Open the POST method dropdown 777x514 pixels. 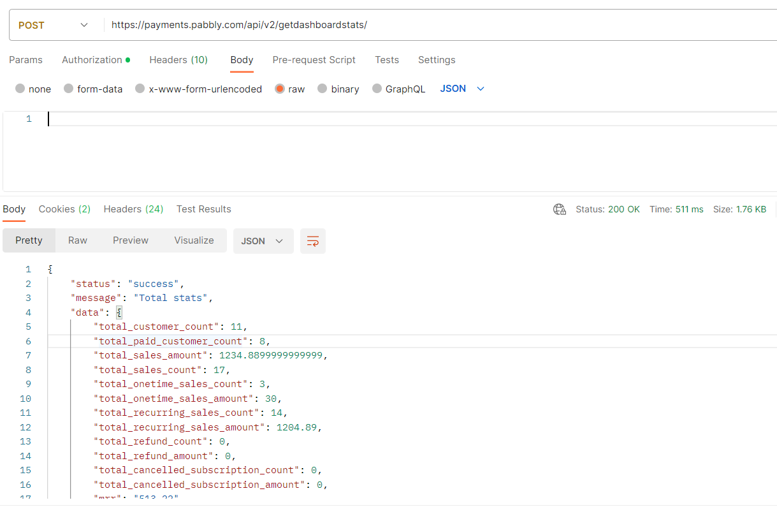[54, 26]
